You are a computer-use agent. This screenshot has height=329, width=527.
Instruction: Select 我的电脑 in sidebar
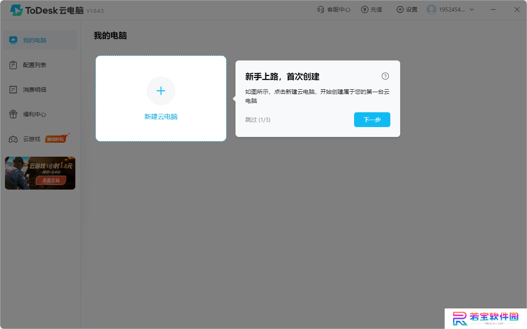tap(40, 40)
